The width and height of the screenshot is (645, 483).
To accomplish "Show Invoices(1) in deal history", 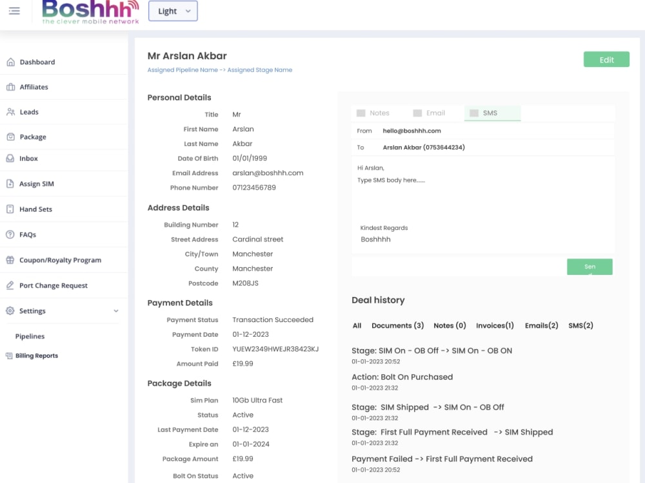I will coord(495,326).
